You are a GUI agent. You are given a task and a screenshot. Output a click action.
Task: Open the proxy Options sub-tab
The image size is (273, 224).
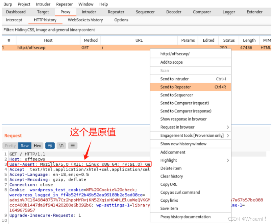point(121,20)
